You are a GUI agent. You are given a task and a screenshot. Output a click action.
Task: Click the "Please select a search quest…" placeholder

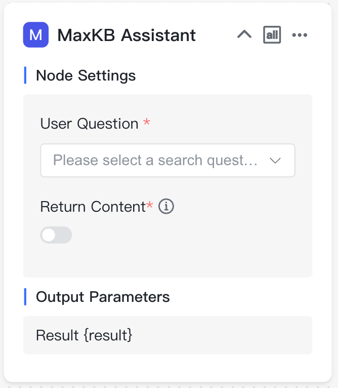click(x=155, y=160)
